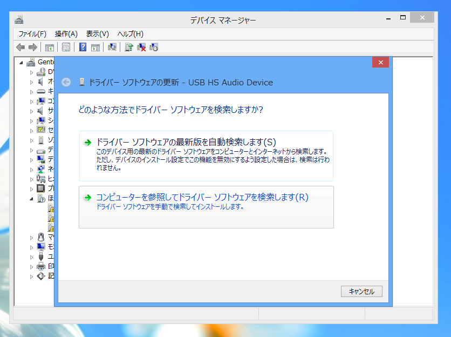Go back with the toolbar Back arrow

click(20, 47)
